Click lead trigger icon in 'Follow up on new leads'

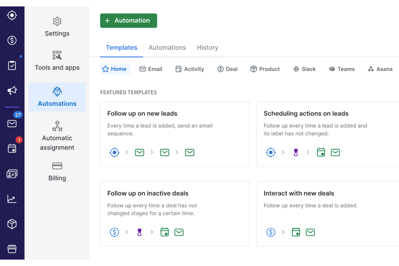point(114,153)
